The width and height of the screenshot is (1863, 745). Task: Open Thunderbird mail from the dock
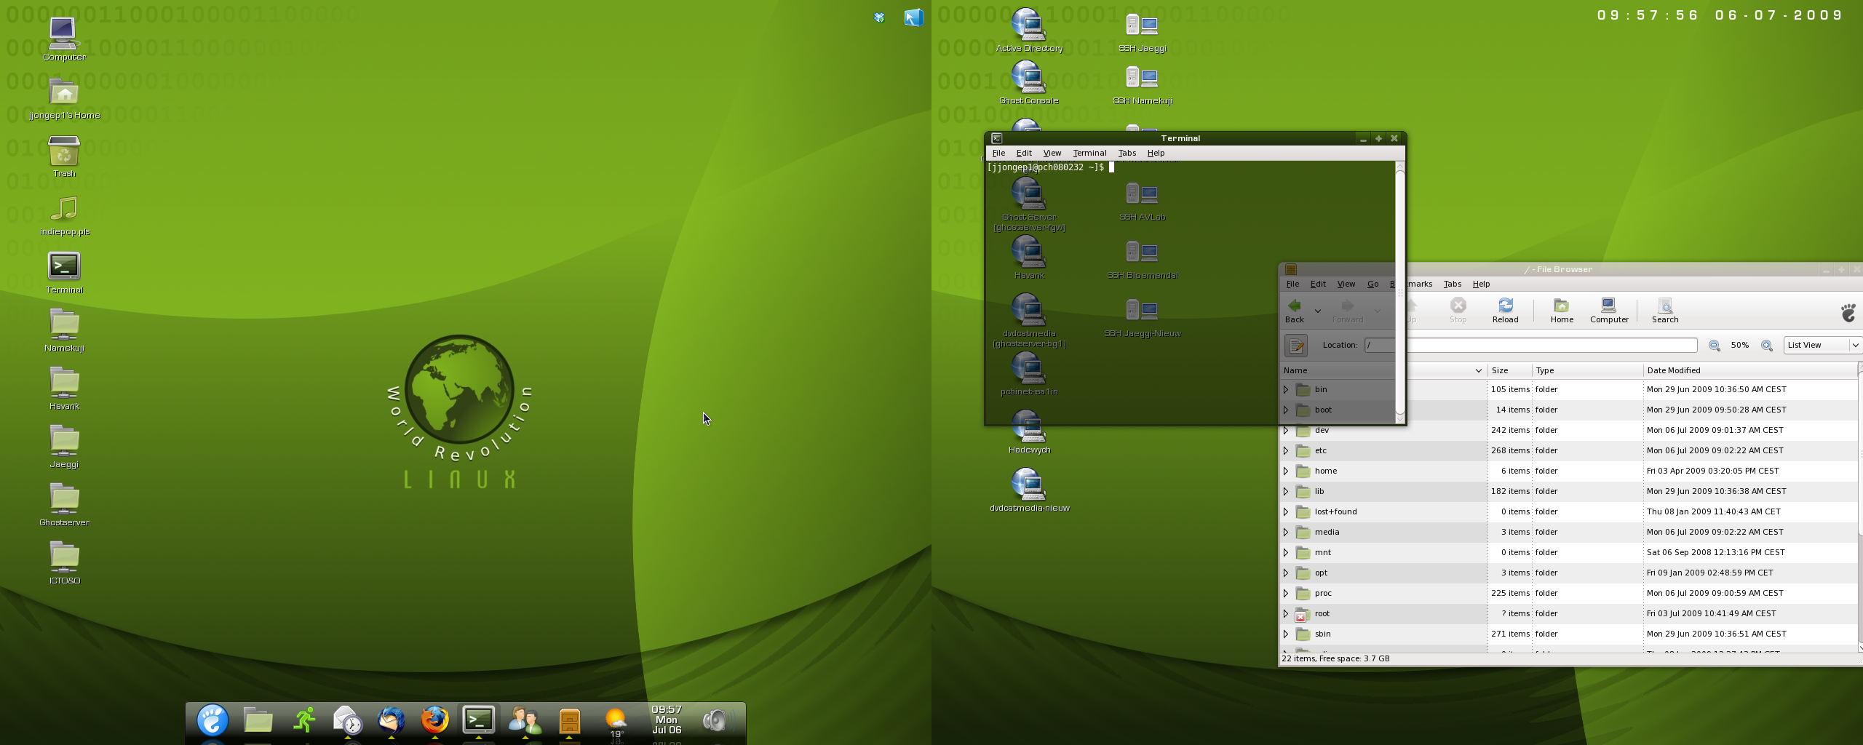391,720
